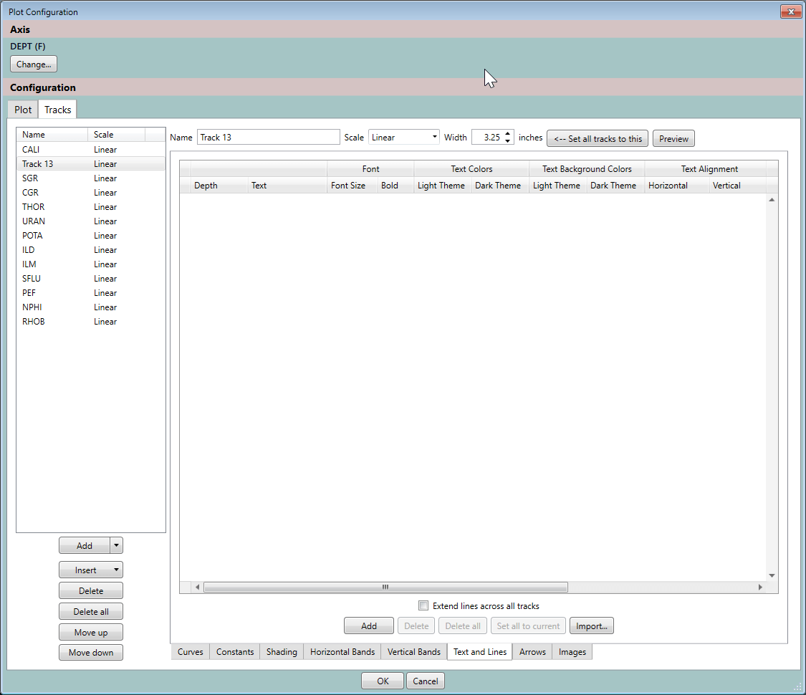Switch to the Plot tab
The width and height of the screenshot is (806, 695).
22,109
